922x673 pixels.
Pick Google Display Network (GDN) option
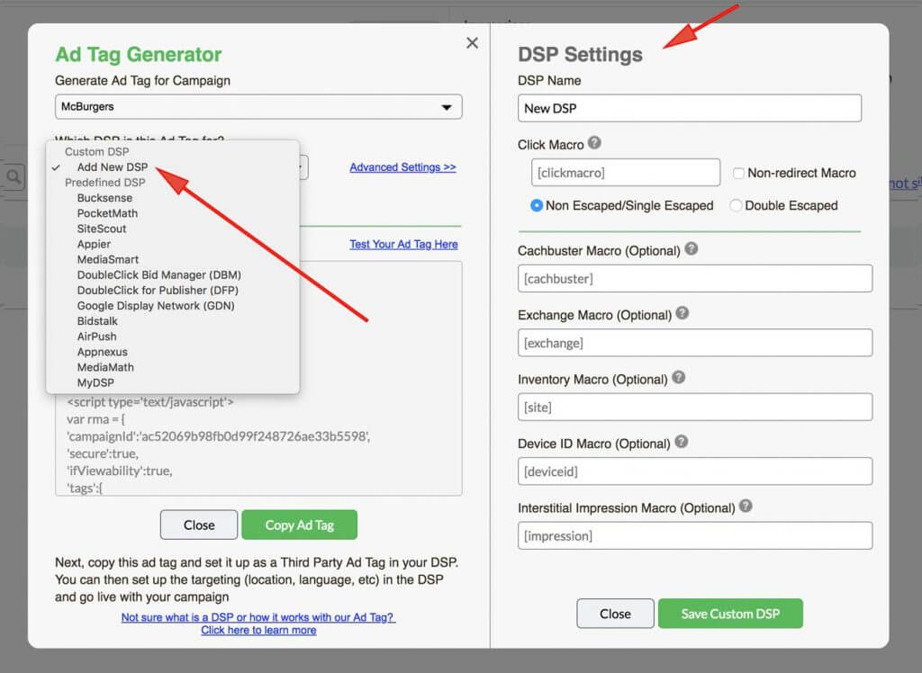(x=157, y=306)
